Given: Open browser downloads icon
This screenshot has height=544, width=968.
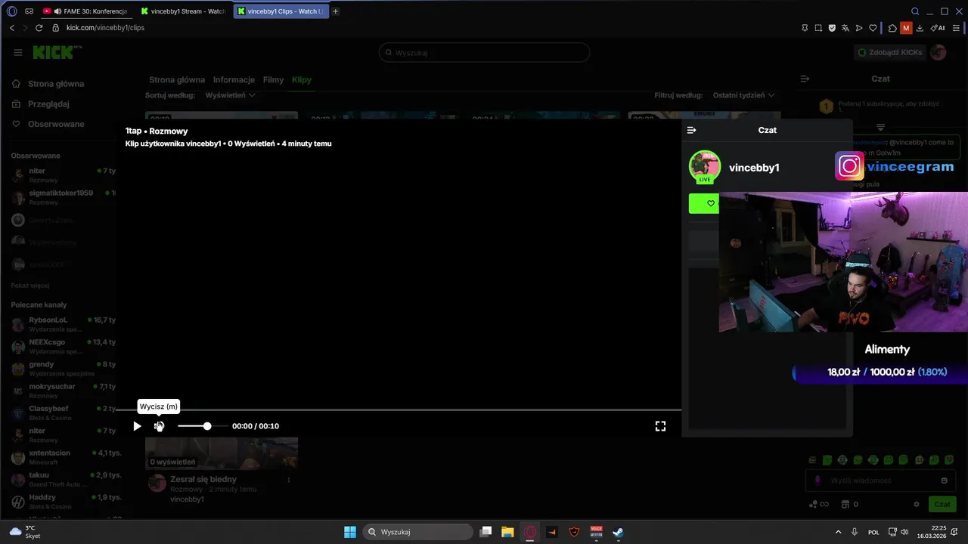Looking at the screenshot, I should point(920,28).
